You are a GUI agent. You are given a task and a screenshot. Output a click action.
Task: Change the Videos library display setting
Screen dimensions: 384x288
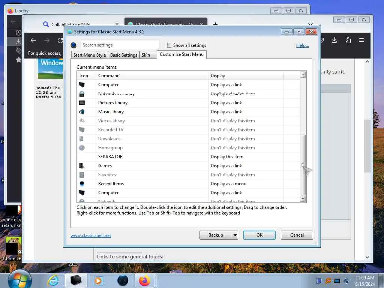[x=232, y=121]
